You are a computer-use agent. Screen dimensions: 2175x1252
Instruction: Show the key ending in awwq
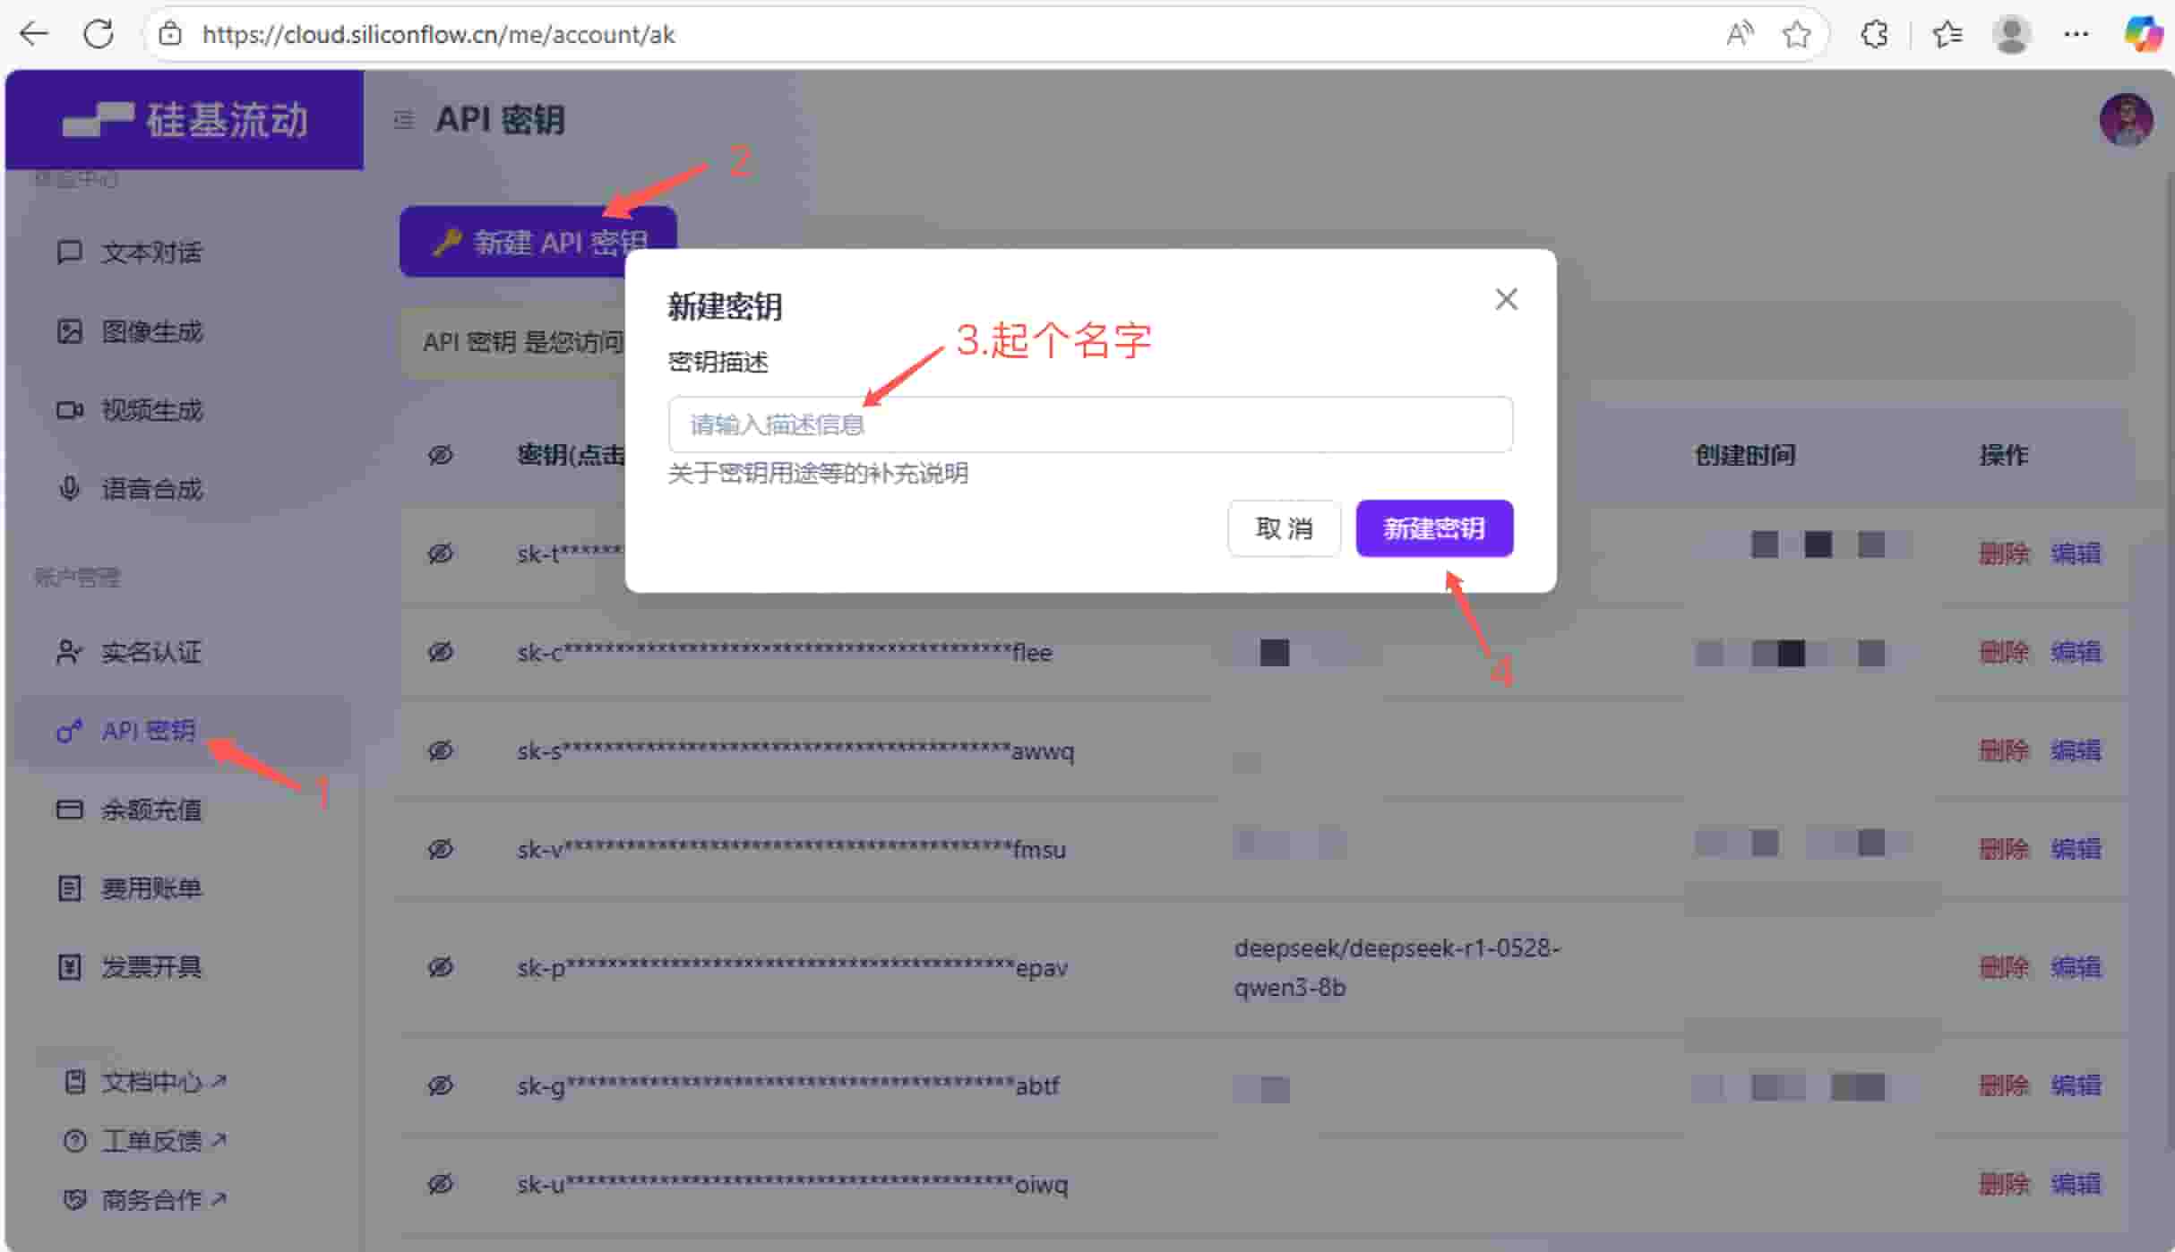tap(441, 751)
